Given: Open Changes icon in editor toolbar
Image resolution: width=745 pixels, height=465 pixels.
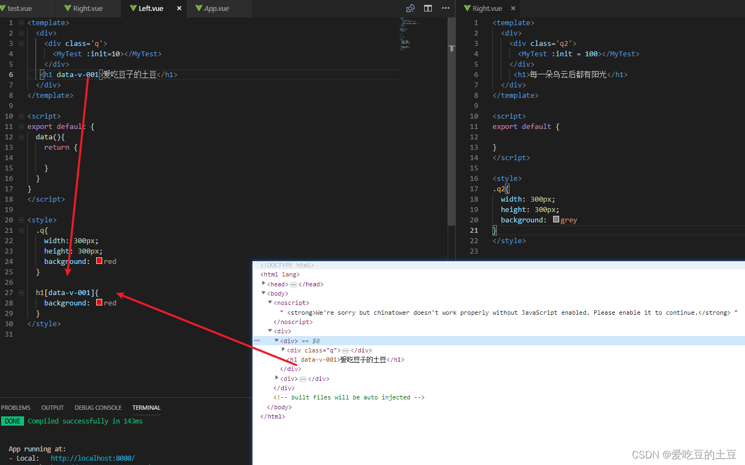Looking at the screenshot, I should click(410, 8).
